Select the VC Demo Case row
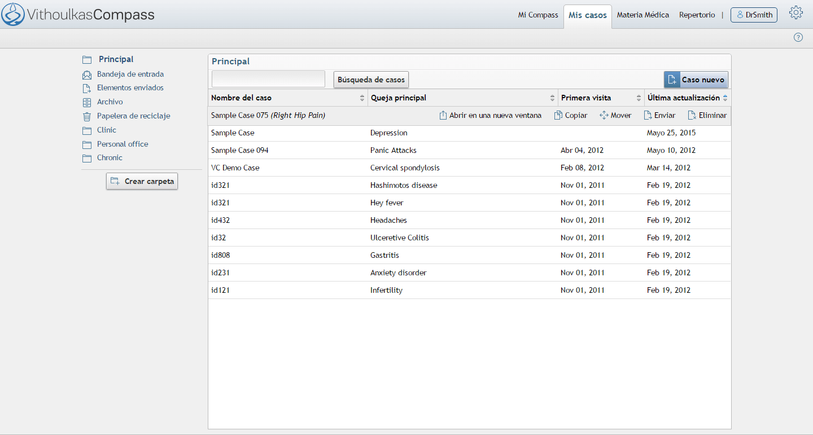The width and height of the screenshot is (813, 435). point(469,168)
